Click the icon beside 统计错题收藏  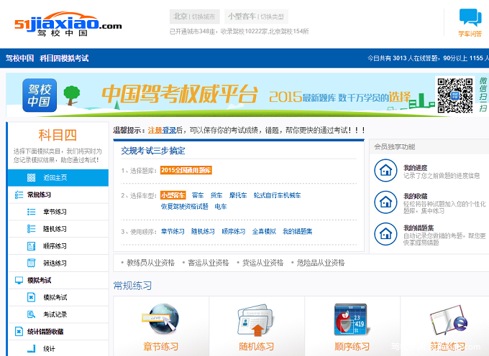19,332
